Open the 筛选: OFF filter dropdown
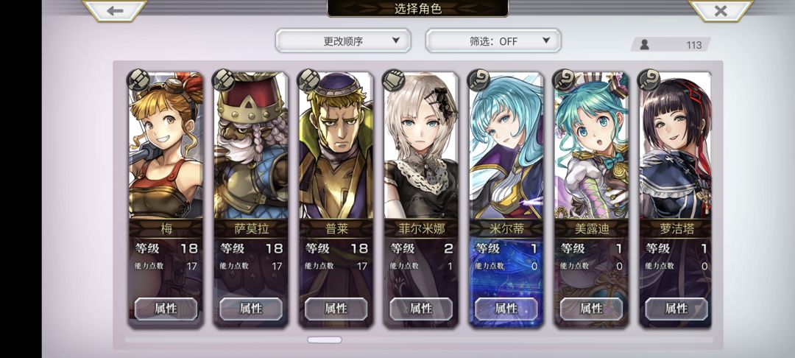The image size is (795, 358). (x=493, y=41)
